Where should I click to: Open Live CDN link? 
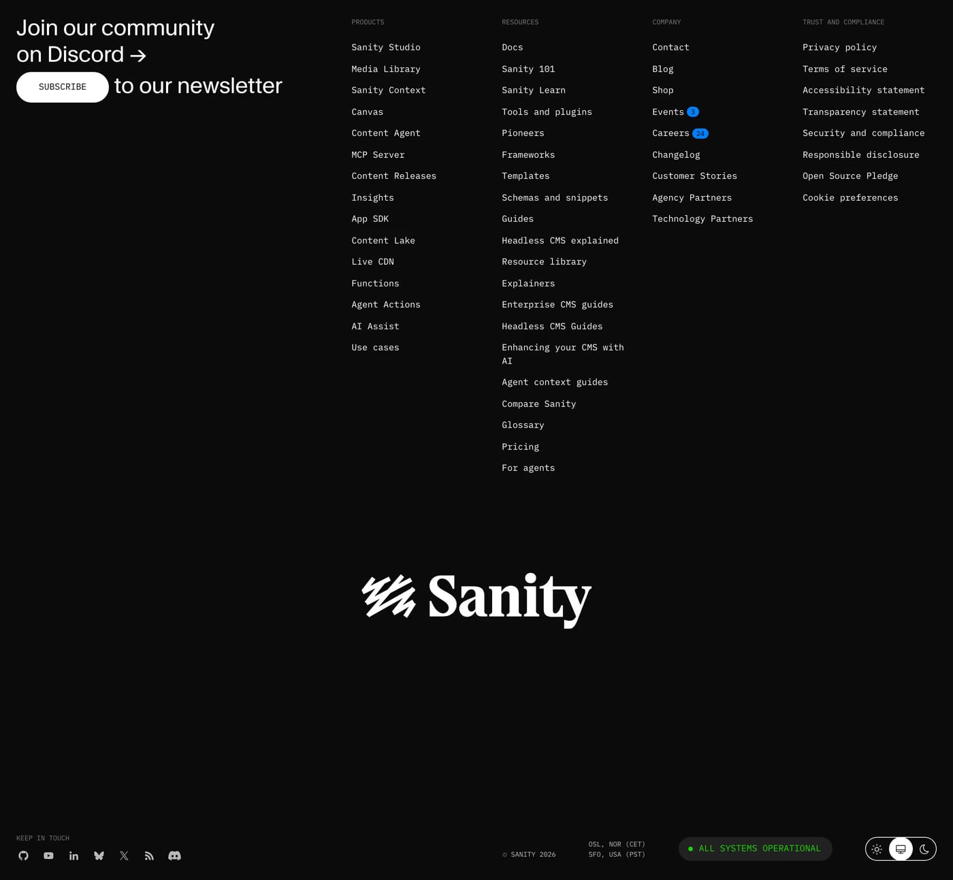[x=373, y=261]
